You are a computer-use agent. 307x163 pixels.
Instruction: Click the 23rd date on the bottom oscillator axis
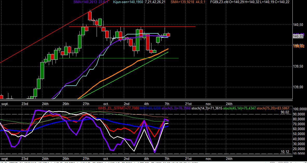(25, 159)
